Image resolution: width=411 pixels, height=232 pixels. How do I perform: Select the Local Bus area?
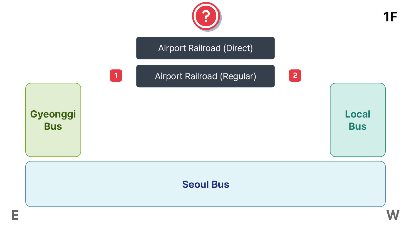tap(358, 120)
